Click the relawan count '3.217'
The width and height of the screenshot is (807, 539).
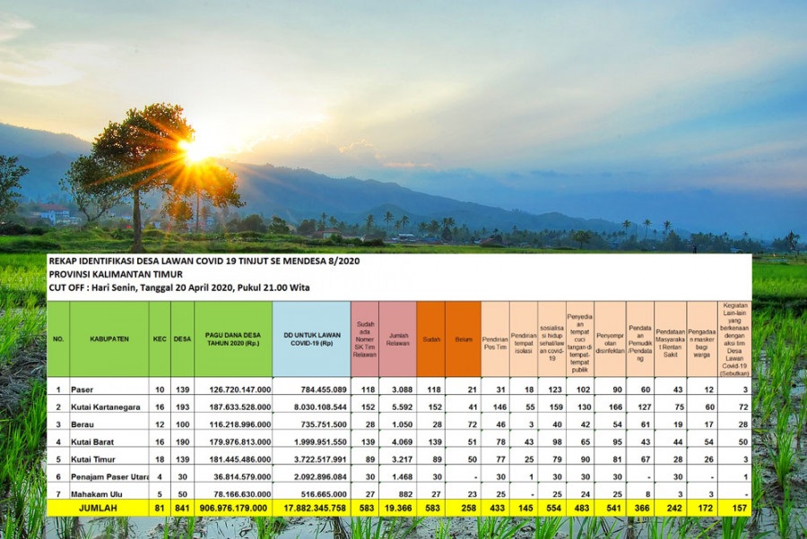(x=402, y=459)
